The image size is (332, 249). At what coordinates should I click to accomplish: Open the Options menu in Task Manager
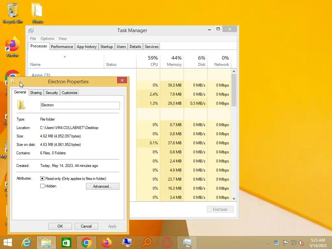(47, 39)
